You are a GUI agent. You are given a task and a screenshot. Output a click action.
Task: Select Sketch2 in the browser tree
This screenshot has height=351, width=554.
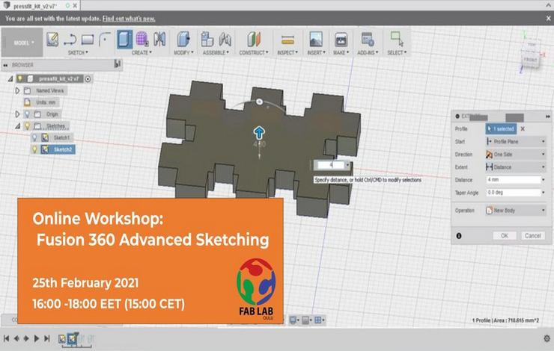(x=63, y=150)
